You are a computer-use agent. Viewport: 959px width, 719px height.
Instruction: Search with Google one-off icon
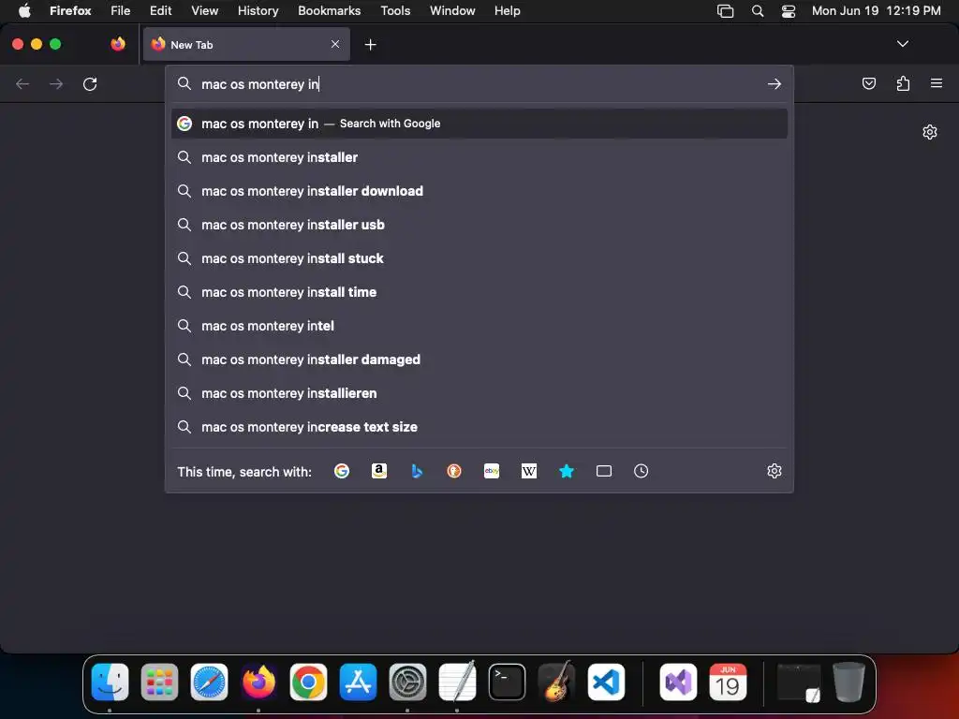341,471
